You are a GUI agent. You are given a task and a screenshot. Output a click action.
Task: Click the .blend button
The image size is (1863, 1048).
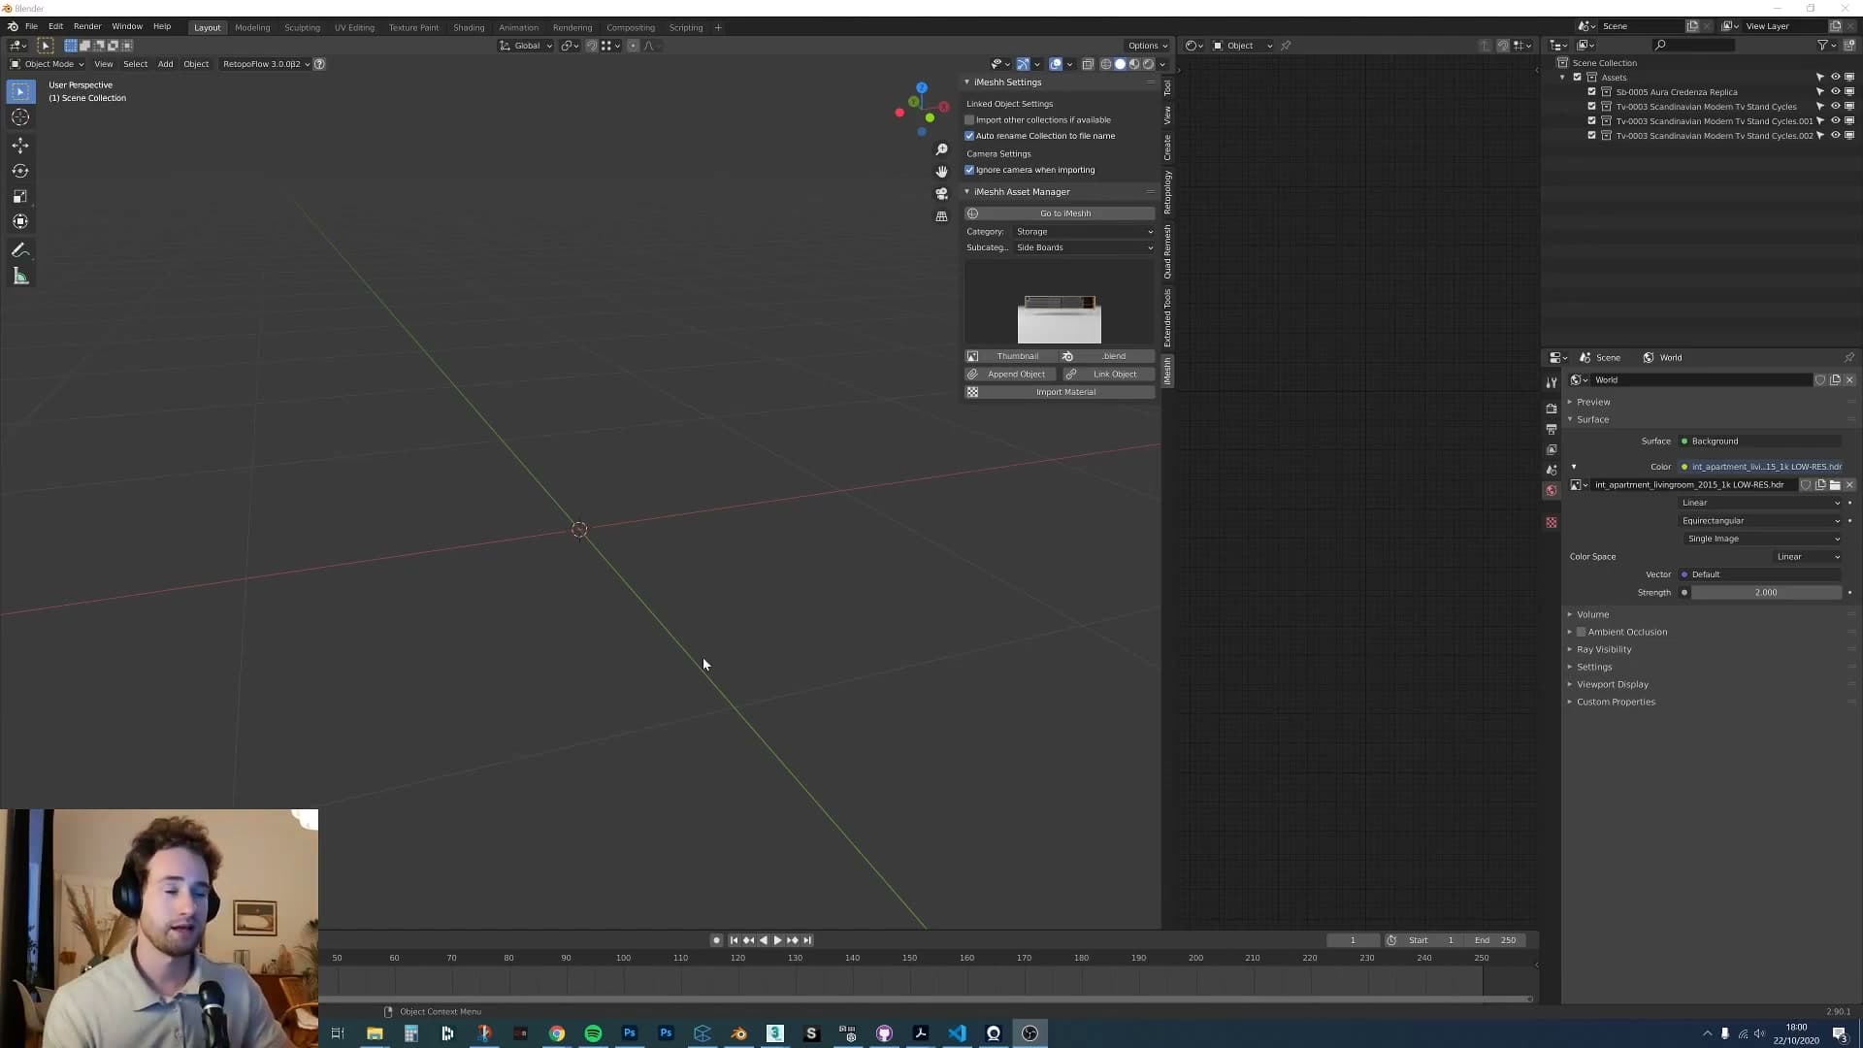tap(1108, 356)
